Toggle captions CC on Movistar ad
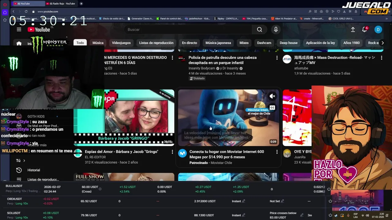This screenshot has height=220, width=392. coord(272,108)
